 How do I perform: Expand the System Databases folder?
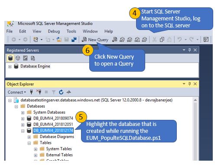point(23,113)
